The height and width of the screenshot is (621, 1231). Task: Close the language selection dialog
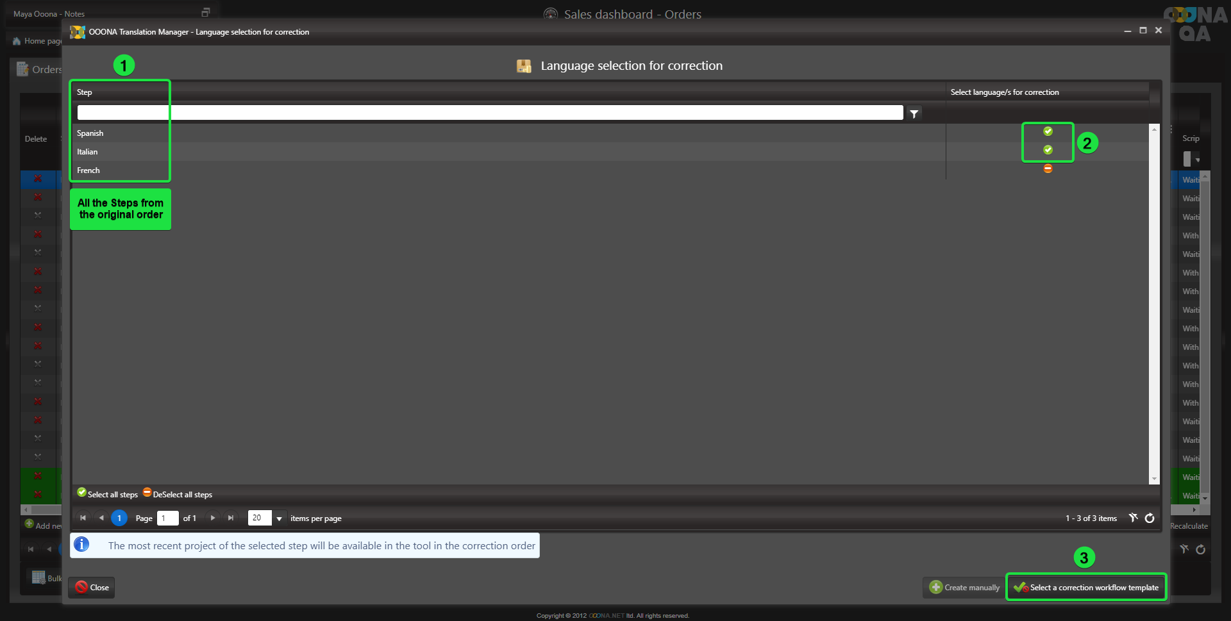(92, 587)
